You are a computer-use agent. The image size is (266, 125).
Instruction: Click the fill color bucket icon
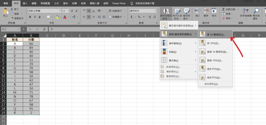(57, 17)
